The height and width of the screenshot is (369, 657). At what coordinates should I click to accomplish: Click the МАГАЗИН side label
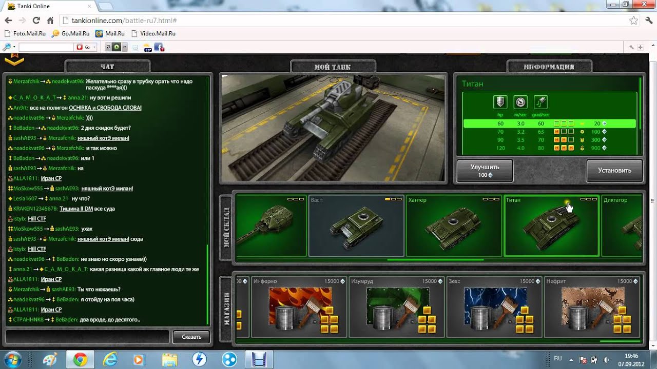226,309
